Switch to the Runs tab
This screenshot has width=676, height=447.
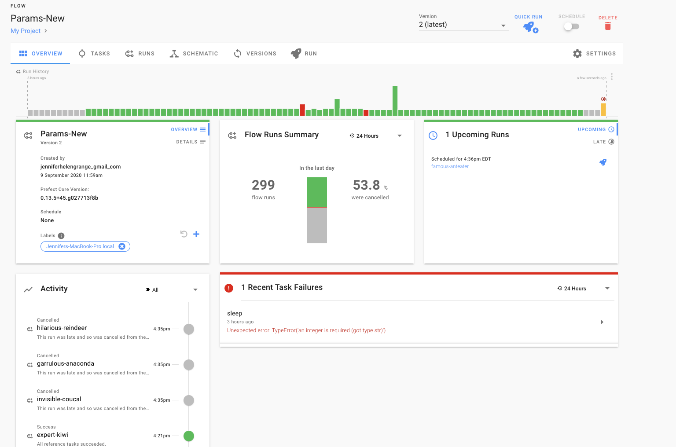[140, 54]
